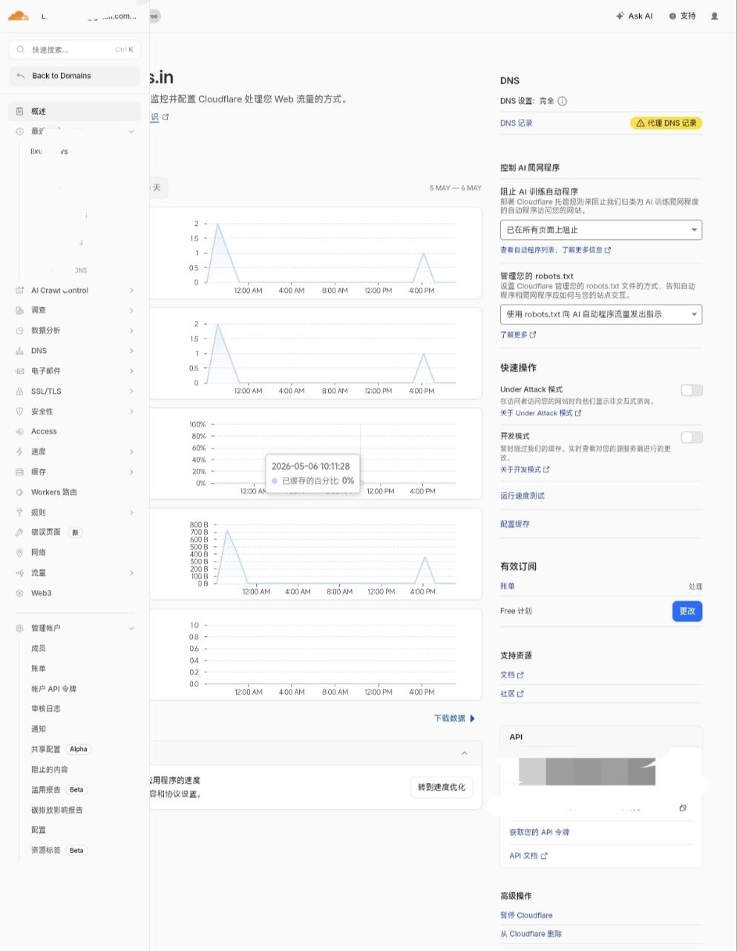Open 账单 sidebar item
This screenshot has height=951, width=737.
[x=39, y=669]
